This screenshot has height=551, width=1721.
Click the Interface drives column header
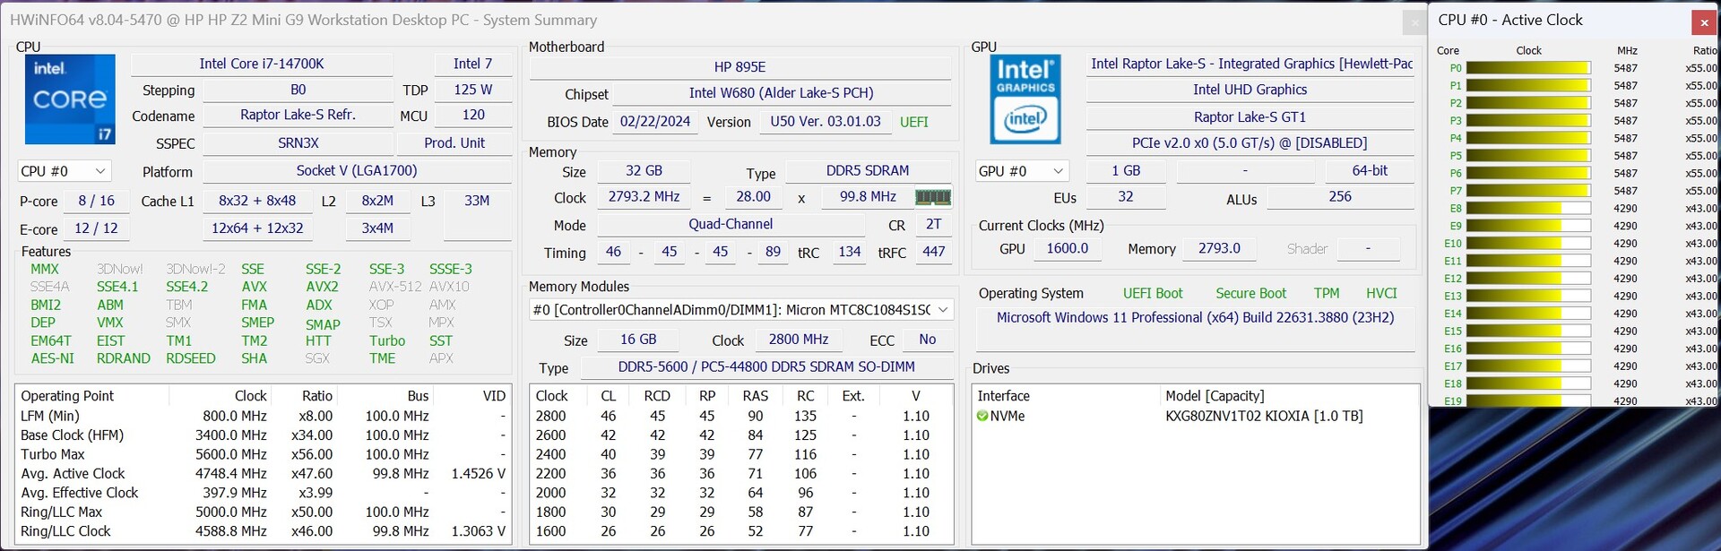pyautogui.click(x=1003, y=396)
